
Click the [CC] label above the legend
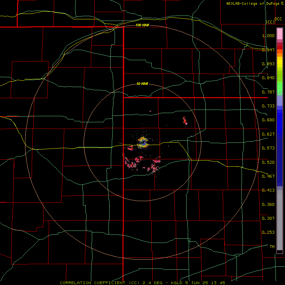pyautogui.click(x=270, y=22)
